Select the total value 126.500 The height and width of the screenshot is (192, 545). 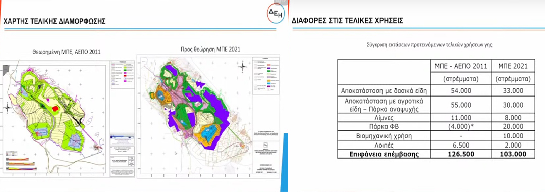(461, 154)
